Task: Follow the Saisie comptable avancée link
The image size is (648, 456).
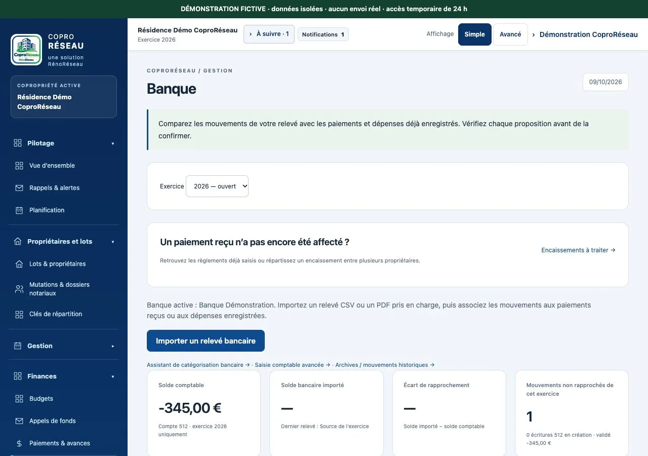Action: coord(293,365)
